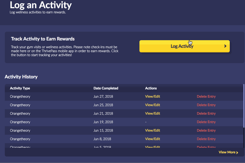Delete the Jun 27, 2018 entry
The image size is (245, 163).
pyautogui.click(x=206, y=96)
